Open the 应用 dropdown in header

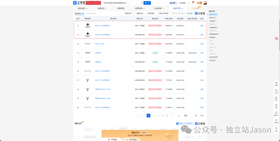tap(173, 3)
